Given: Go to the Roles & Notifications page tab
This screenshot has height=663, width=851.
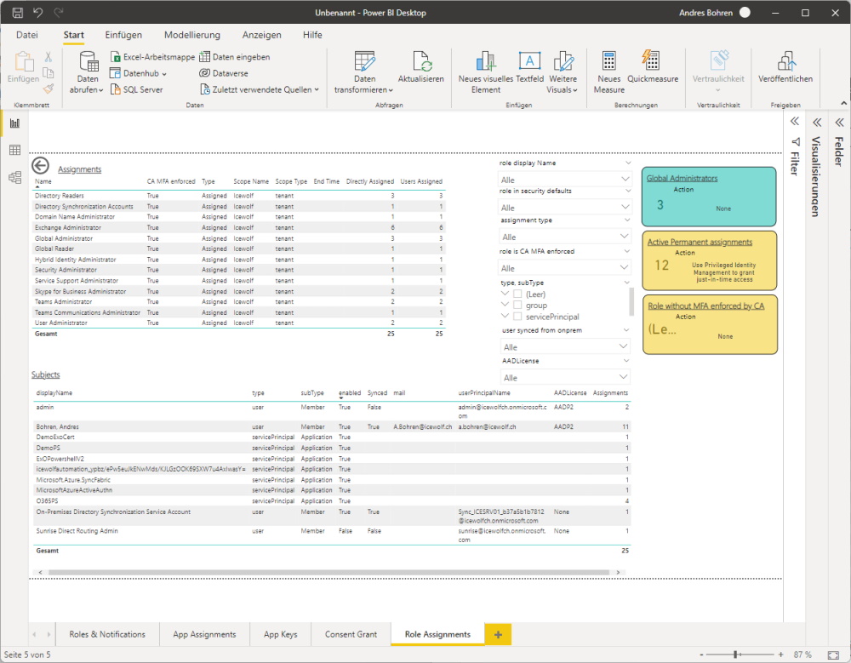Looking at the screenshot, I should click(x=107, y=634).
